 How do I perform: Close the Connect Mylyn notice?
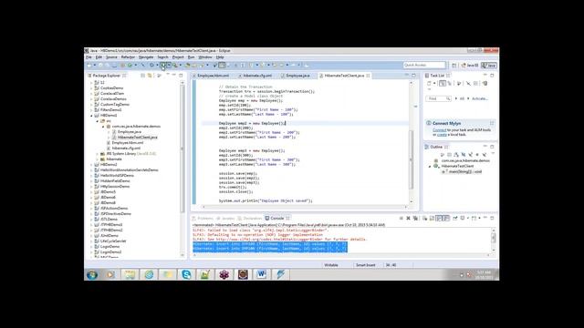492,123
